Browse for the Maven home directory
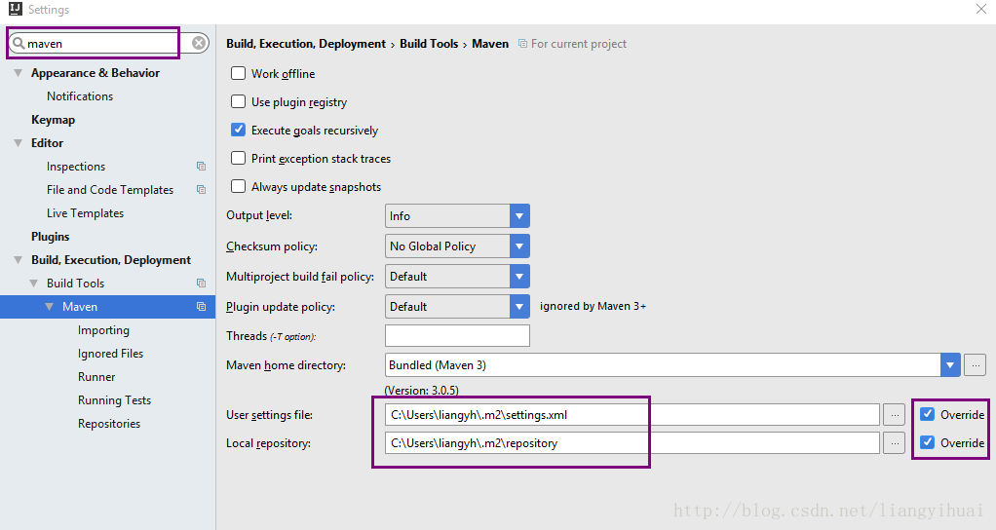This screenshot has width=996, height=530. [975, 365]
